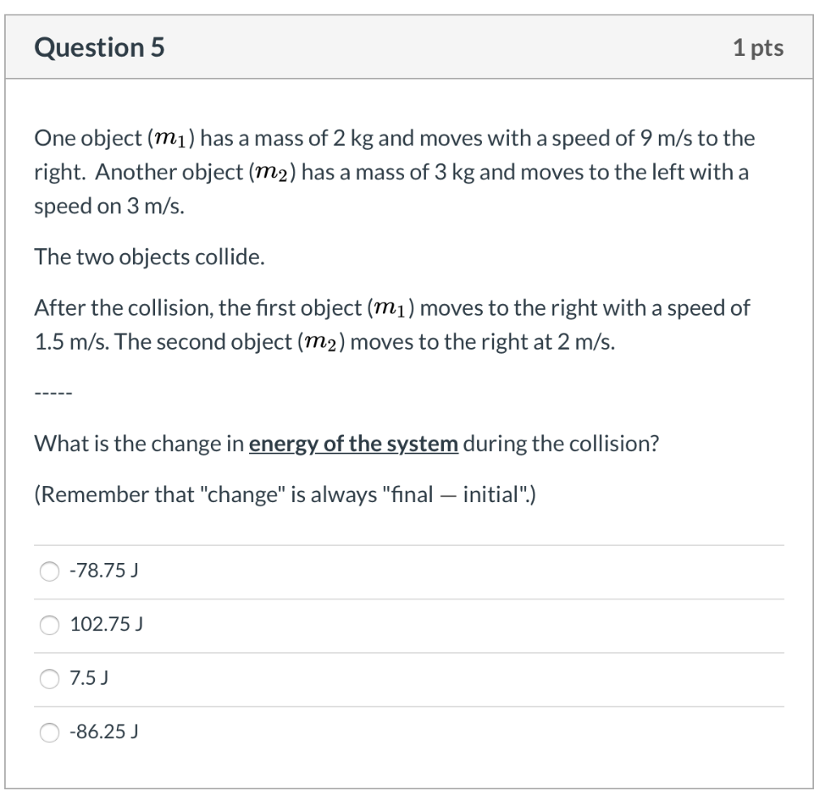Click the after-collision description paragraph
This screenshot has height=795, width=831.
(390, 324)
